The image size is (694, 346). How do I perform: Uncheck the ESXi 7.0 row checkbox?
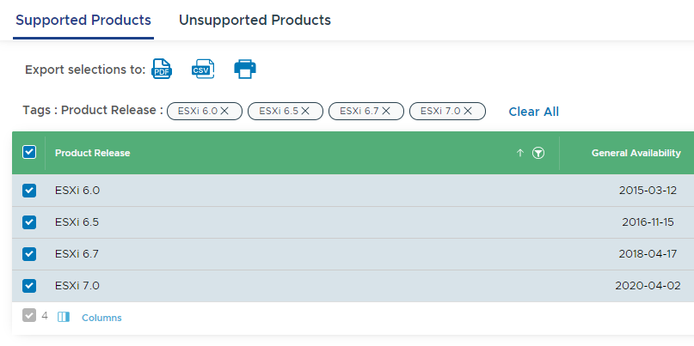(29, 286)
